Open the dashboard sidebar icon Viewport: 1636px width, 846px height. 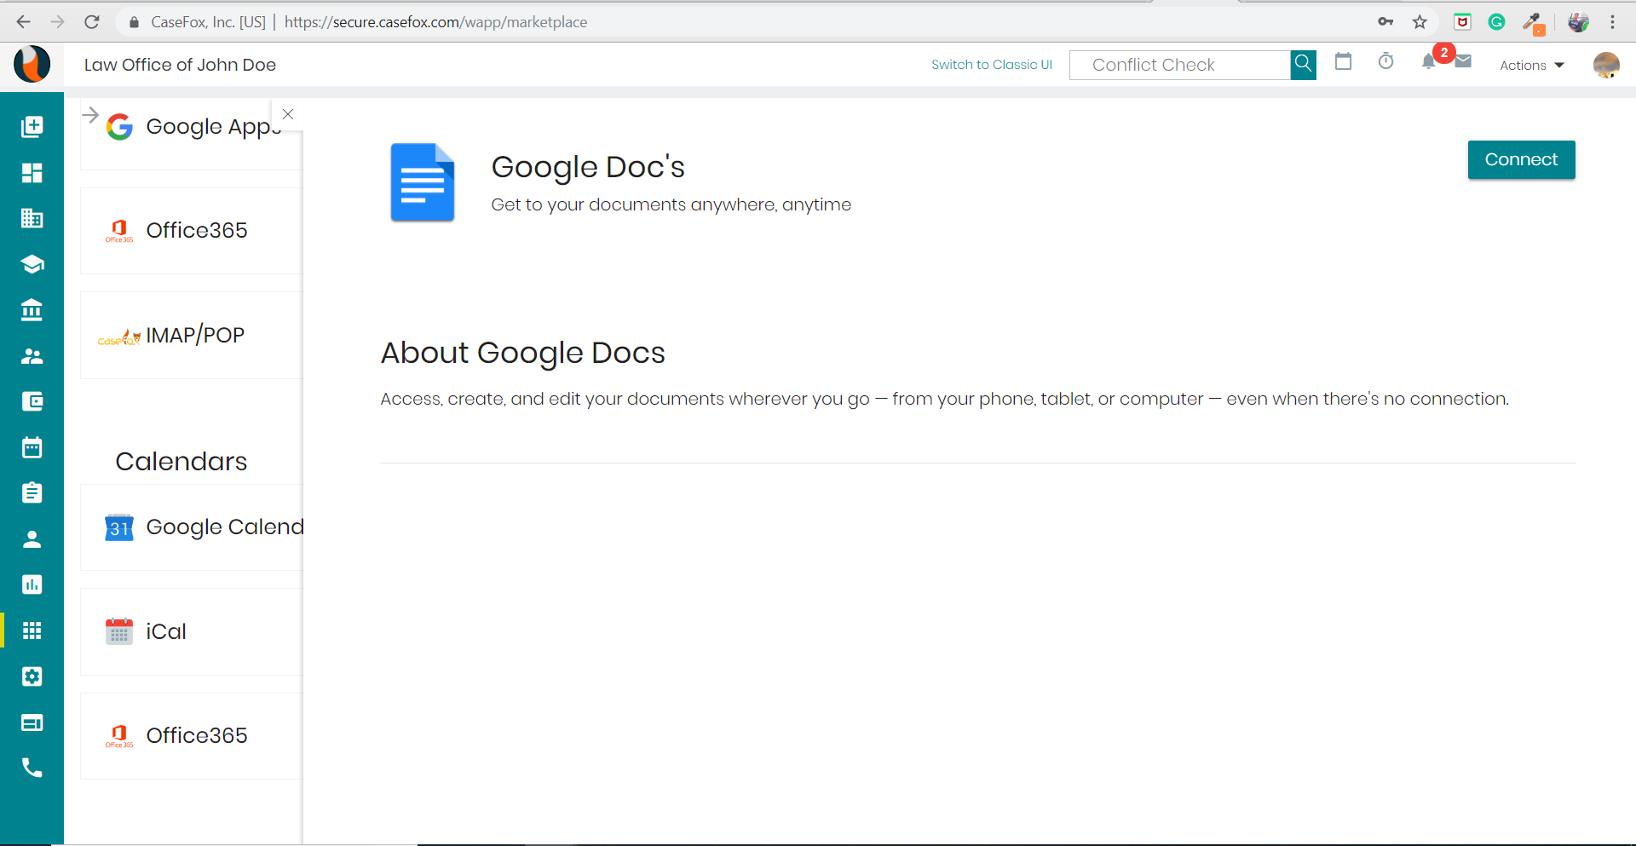point(32,173)
